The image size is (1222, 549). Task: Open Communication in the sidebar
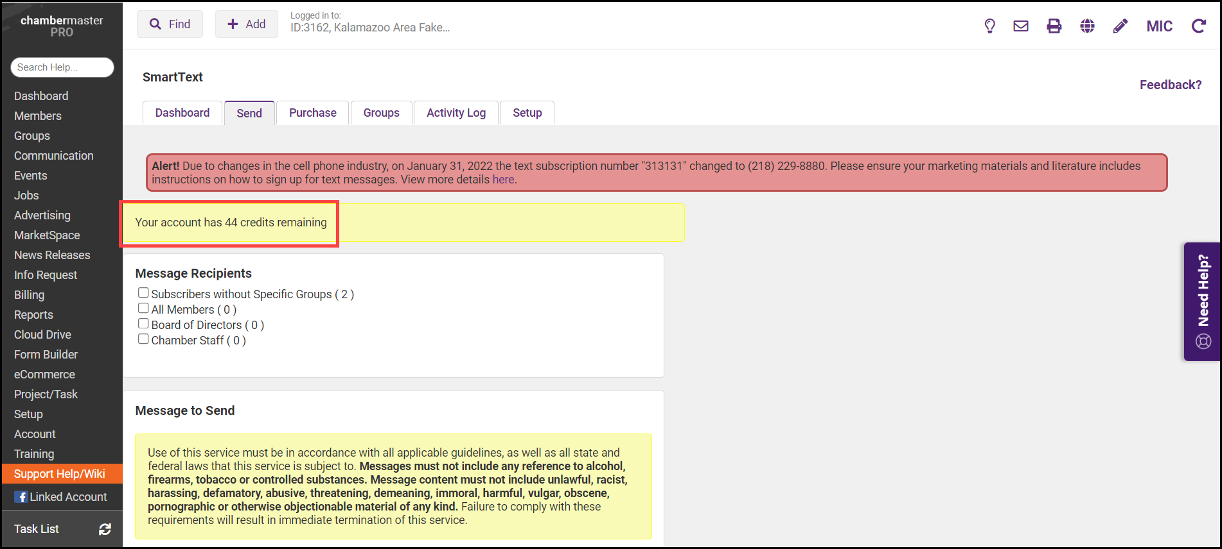pos(54,156)
